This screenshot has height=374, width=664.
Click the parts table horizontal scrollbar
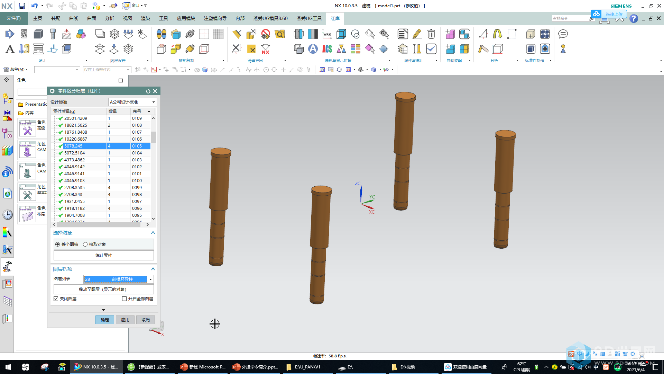click(x=99, y=225)
